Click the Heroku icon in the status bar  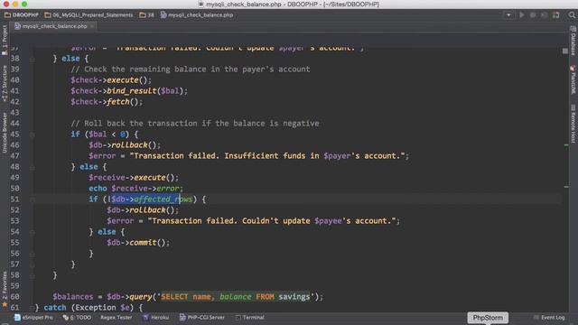click(145, 317)
